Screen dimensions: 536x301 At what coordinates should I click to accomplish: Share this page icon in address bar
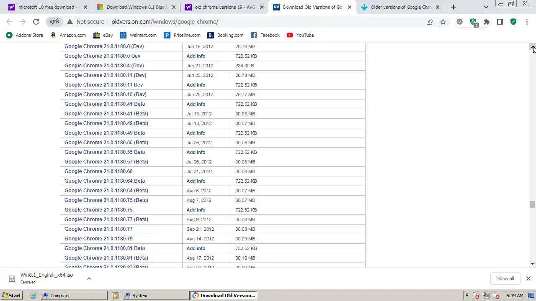click(430, 22)
